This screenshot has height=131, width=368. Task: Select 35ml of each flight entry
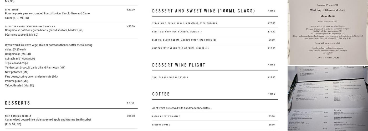pyautogui.click(x=170, y=78)
